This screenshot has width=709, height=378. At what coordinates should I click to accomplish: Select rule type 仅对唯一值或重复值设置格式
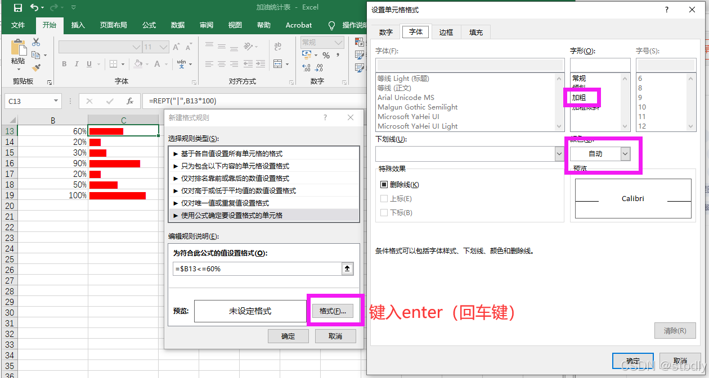(263, 203)
